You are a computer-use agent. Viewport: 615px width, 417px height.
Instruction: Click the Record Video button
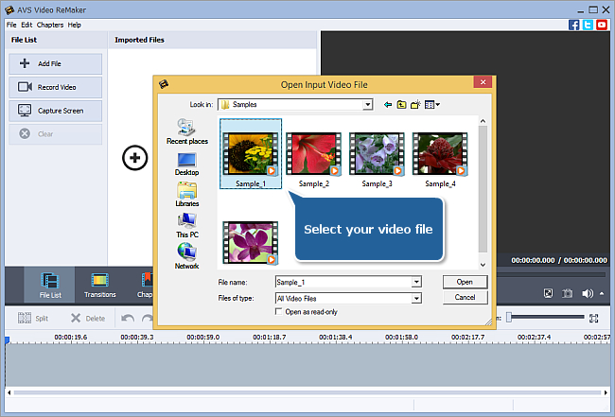tap(55, 87)
